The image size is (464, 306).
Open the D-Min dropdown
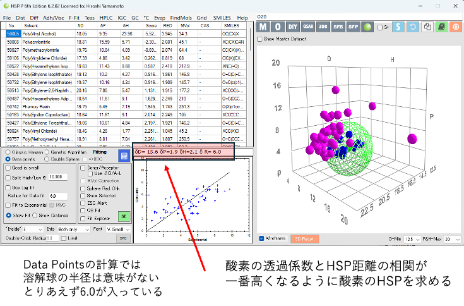[413, 239]
